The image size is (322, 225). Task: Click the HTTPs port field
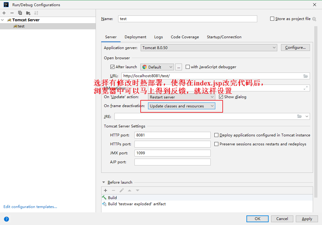(x=172, y=144)
